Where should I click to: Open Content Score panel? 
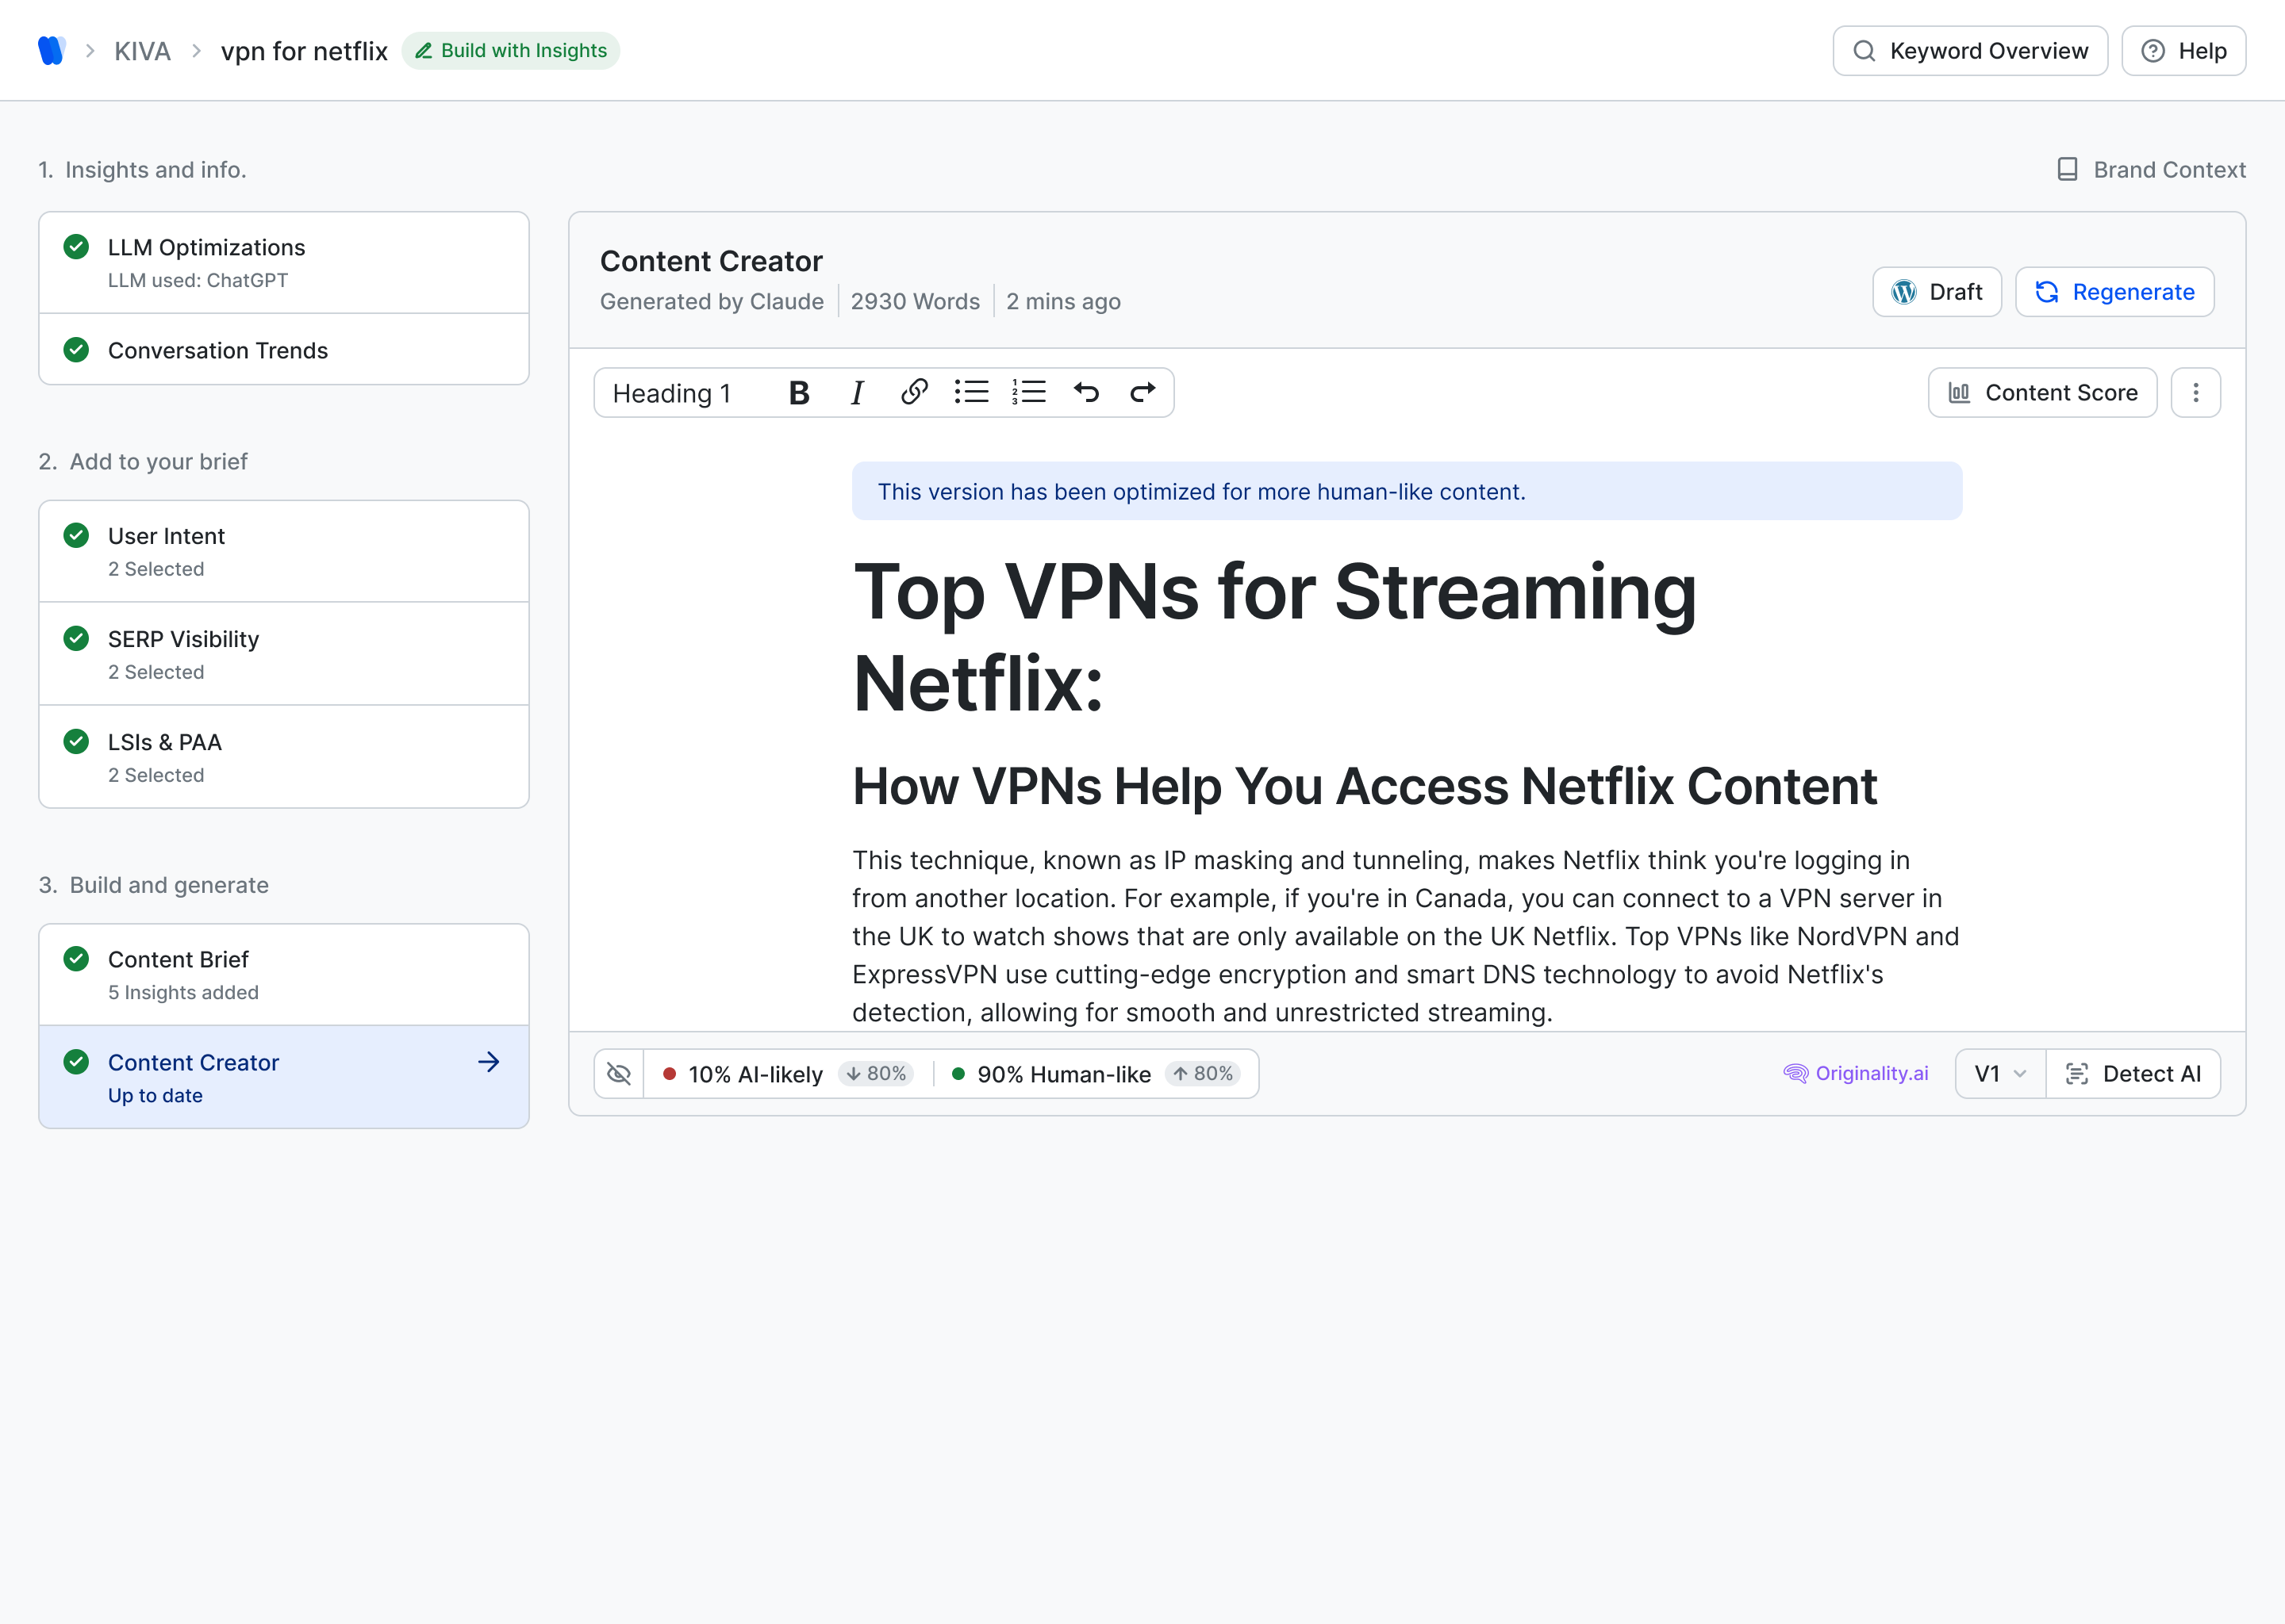[x=2042, y=393]
